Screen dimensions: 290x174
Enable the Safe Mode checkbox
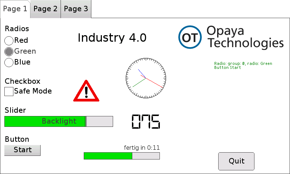(x=9, y=91)
